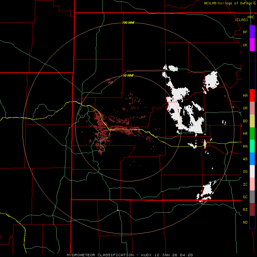Screen dimensions: 257x257
Task: Click the HHC product label
Action: 251,17
